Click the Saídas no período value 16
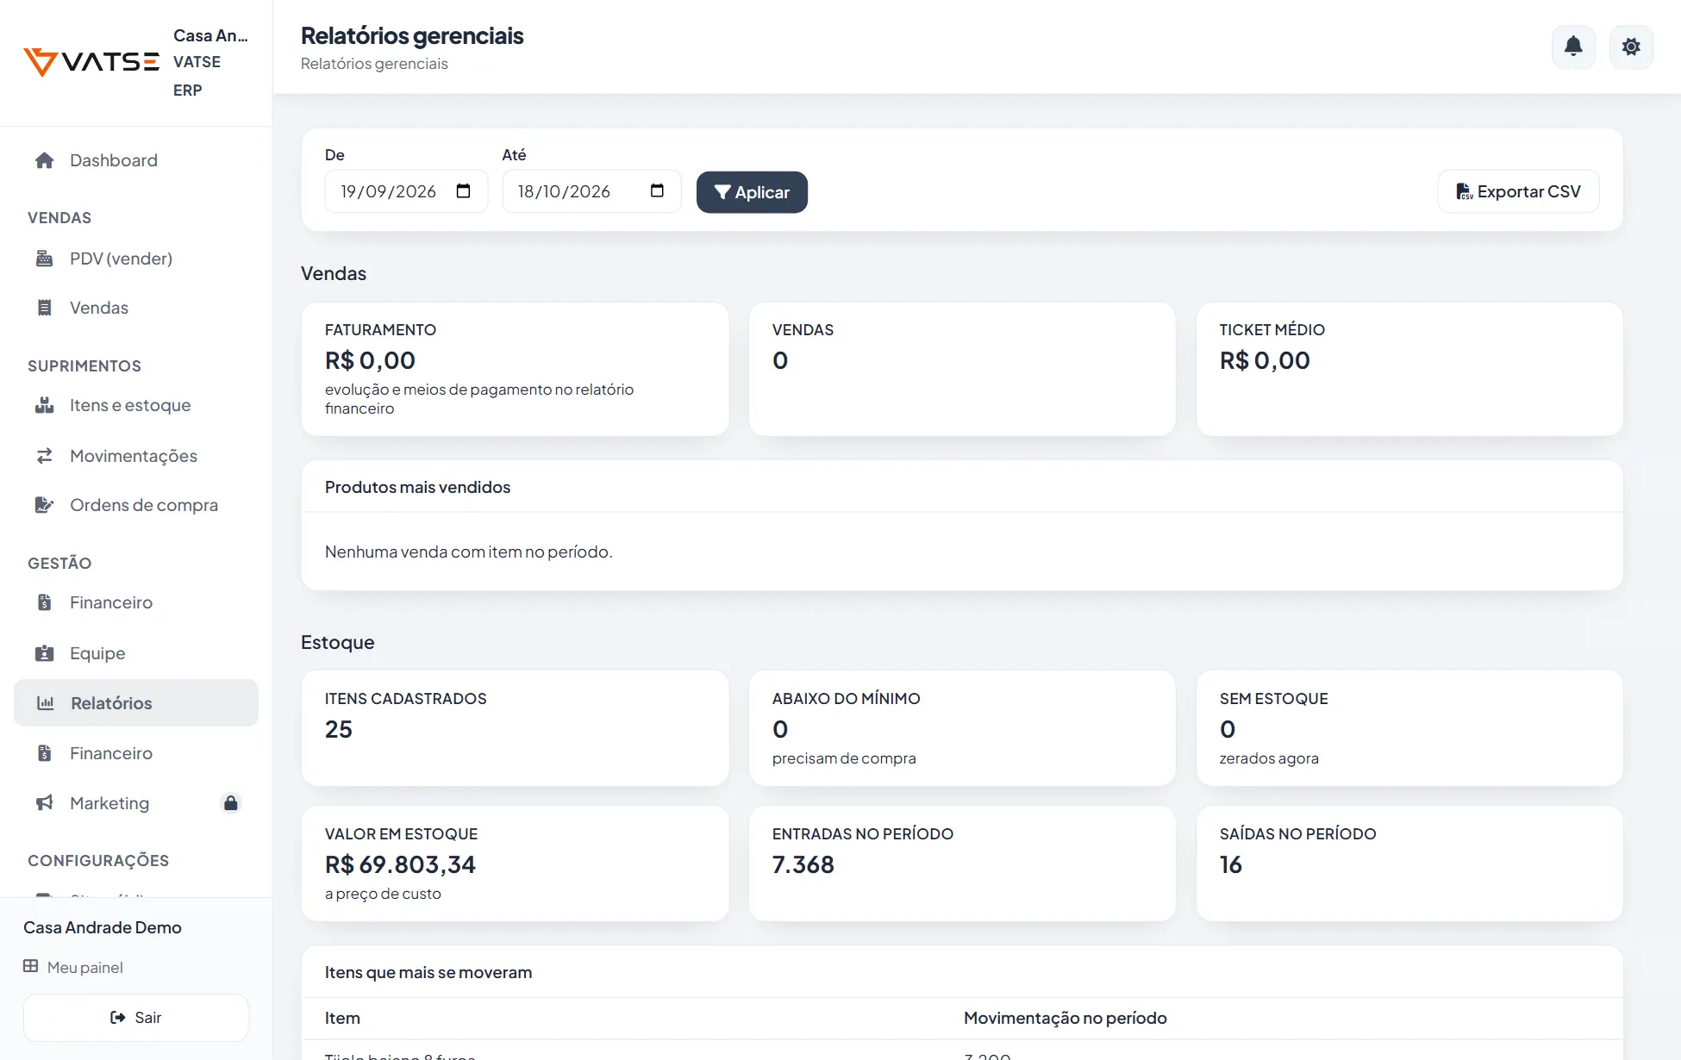The width and height of the screenshot is (1681, 1060). point(1230,864)
